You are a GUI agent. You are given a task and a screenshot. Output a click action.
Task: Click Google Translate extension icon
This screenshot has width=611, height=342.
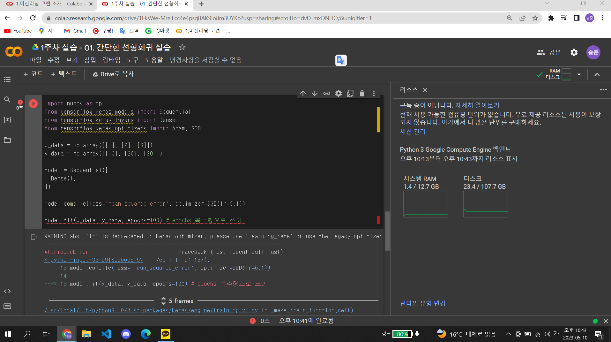(341, 60)
